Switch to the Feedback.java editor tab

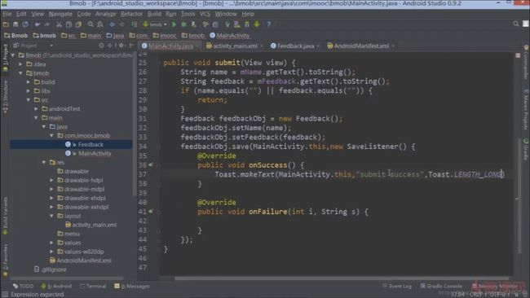coord(295,46)
